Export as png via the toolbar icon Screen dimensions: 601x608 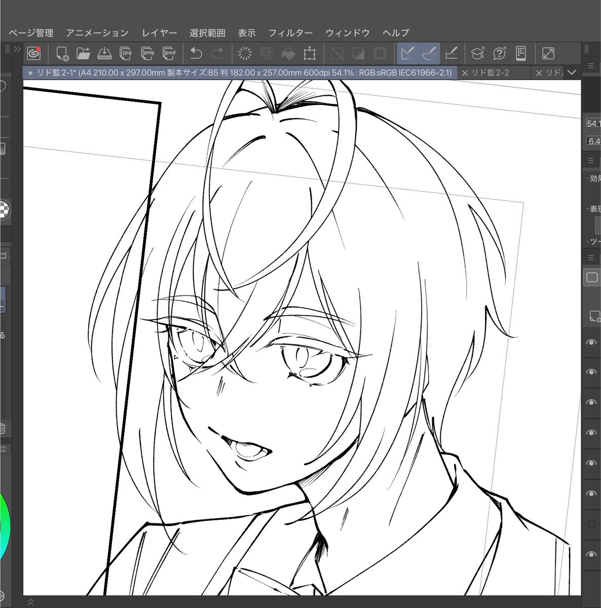(147, 53)
